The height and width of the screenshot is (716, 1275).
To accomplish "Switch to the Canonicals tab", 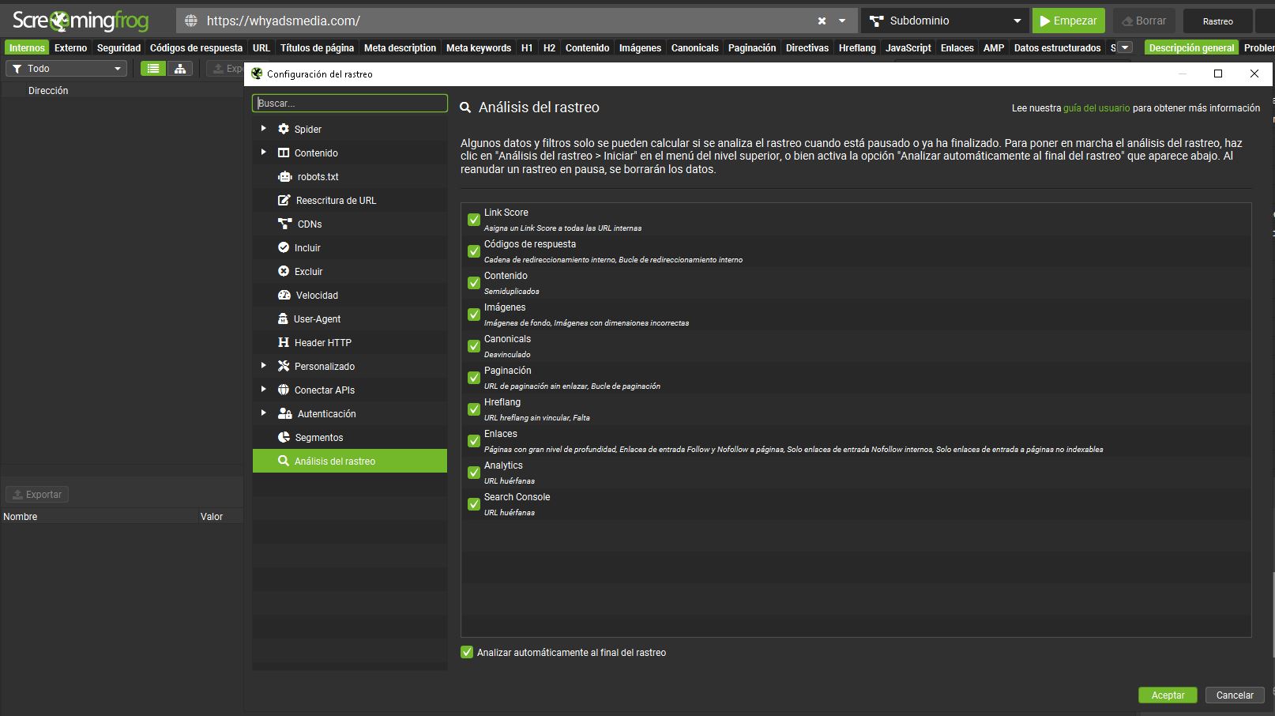I will click(694, 48).
